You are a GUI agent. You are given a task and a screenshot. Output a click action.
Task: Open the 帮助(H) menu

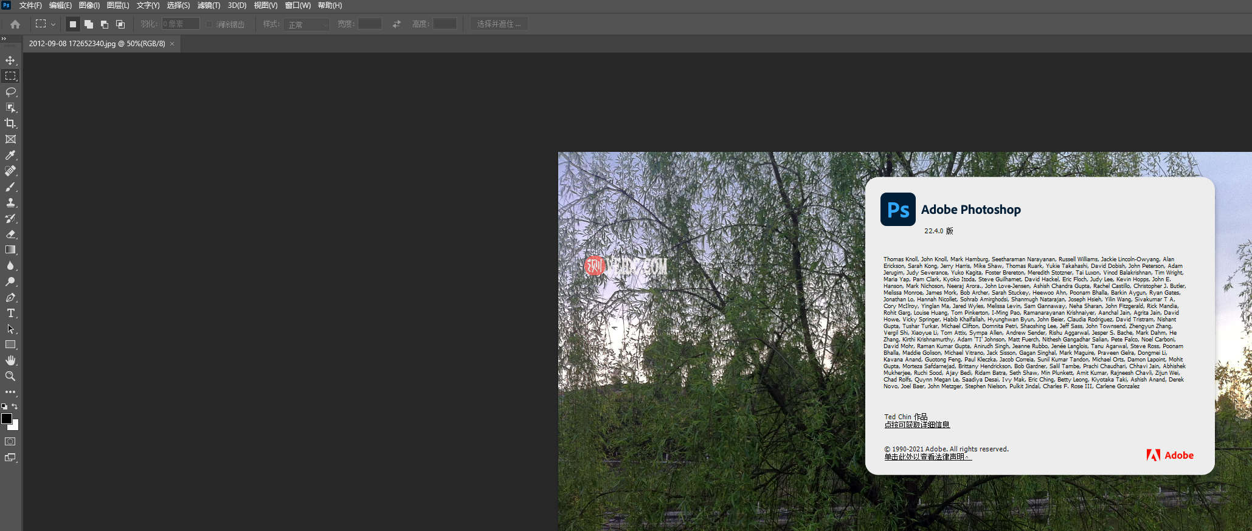330,5
